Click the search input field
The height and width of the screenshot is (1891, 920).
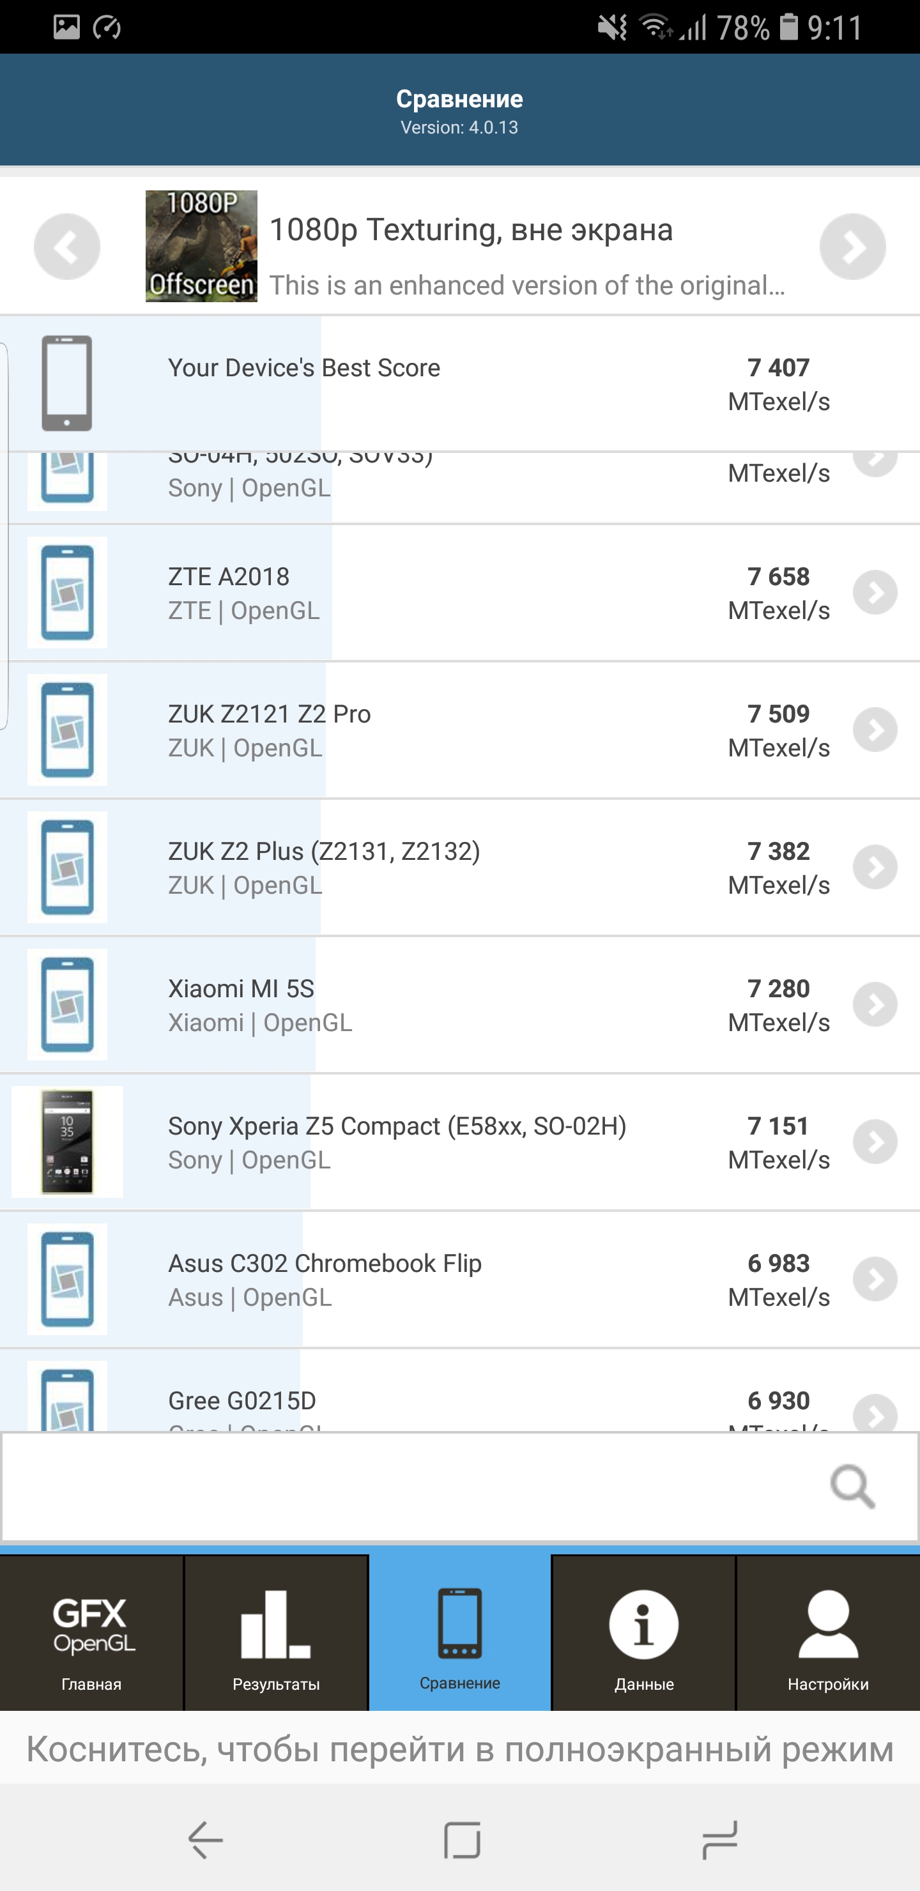[411, 1487]
